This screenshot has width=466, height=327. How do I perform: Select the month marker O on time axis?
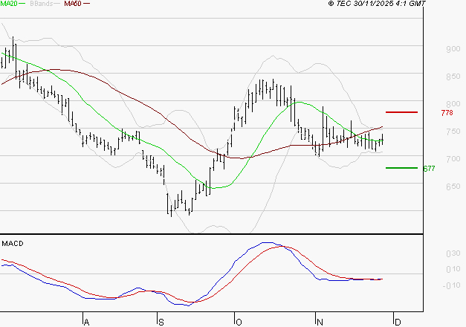[239, 322]
